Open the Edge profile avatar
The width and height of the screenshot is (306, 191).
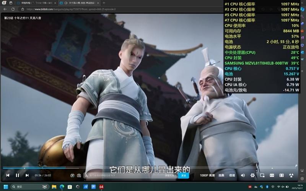tap(4, 3)
